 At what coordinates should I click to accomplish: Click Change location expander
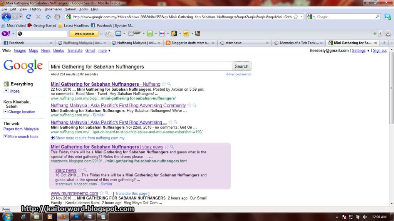pyautogui.click(x=19, y=111)
